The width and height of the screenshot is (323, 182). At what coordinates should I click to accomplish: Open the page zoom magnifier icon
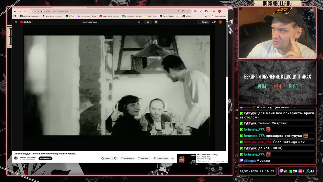179,11
